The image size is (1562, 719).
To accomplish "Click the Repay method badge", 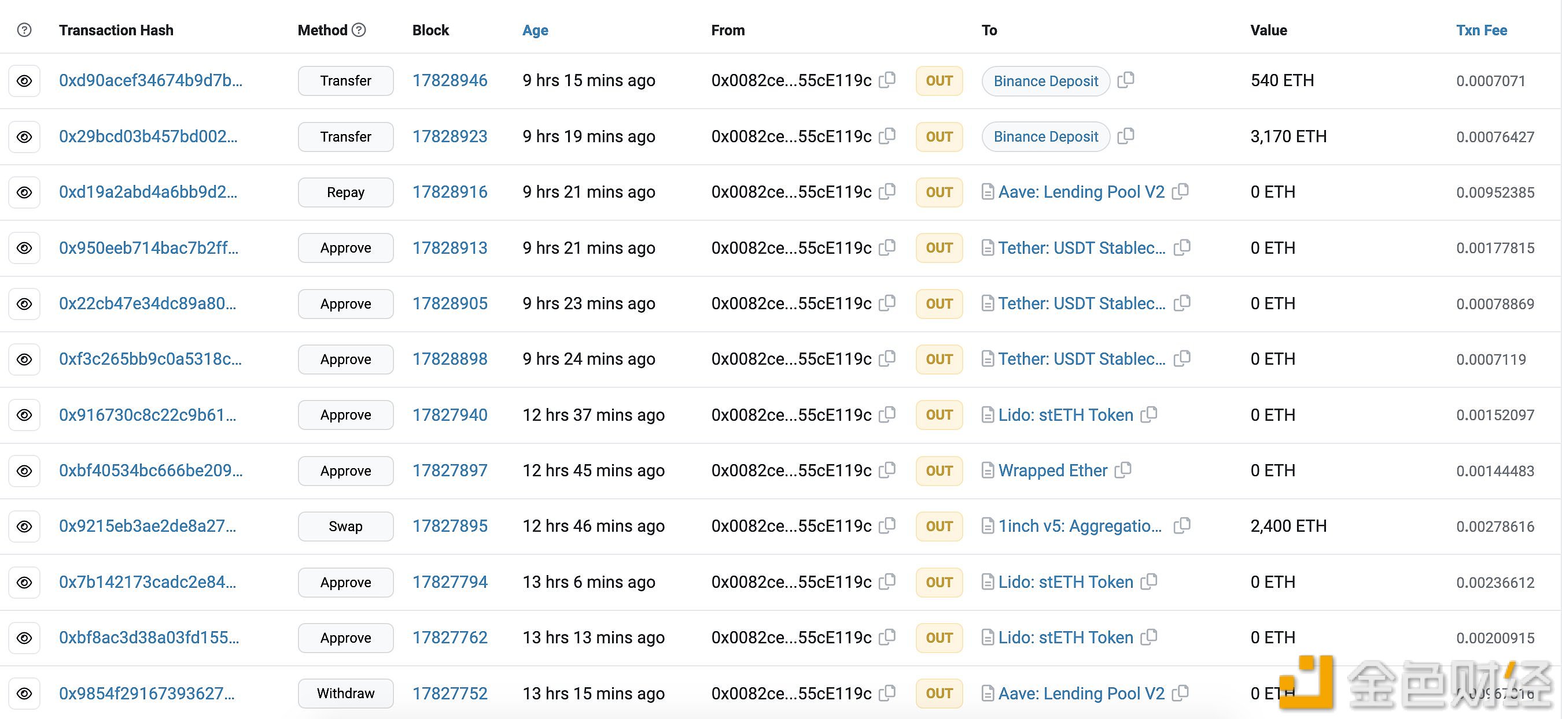I will tap(345, 192).
